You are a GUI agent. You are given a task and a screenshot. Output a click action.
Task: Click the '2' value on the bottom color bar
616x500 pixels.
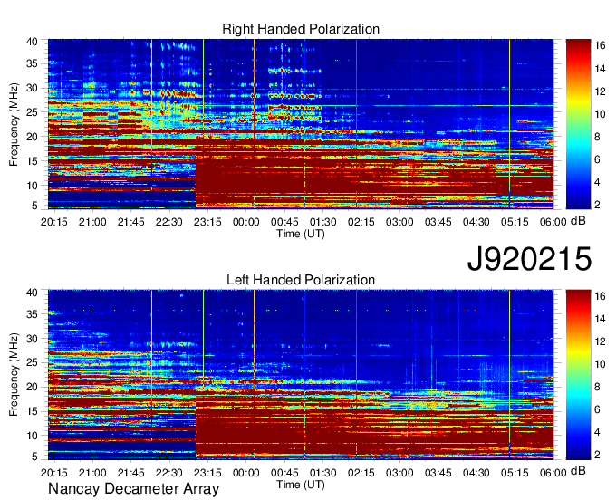click(x=597, y=455)
